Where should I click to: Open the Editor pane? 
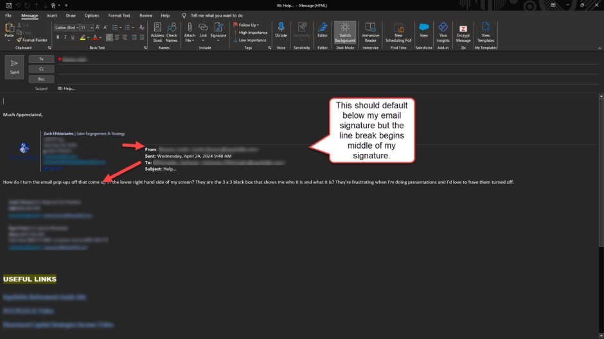323,30
